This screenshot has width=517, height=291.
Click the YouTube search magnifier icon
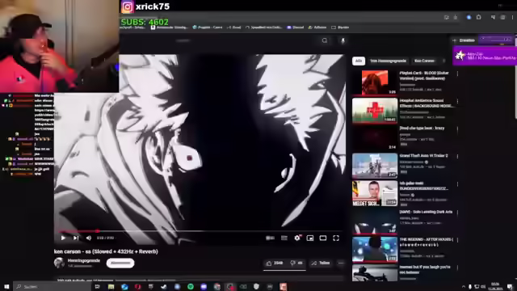[x=325, y=40]
